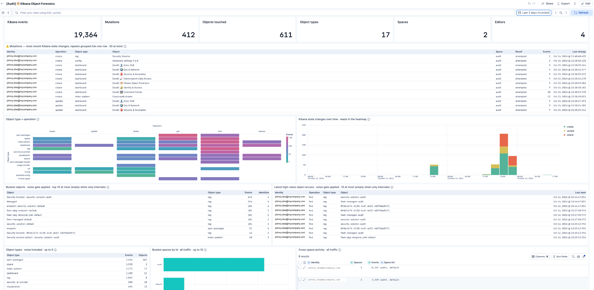
Task: Select the checkbox for the 2,329 events row
Action: pos(300,280)
